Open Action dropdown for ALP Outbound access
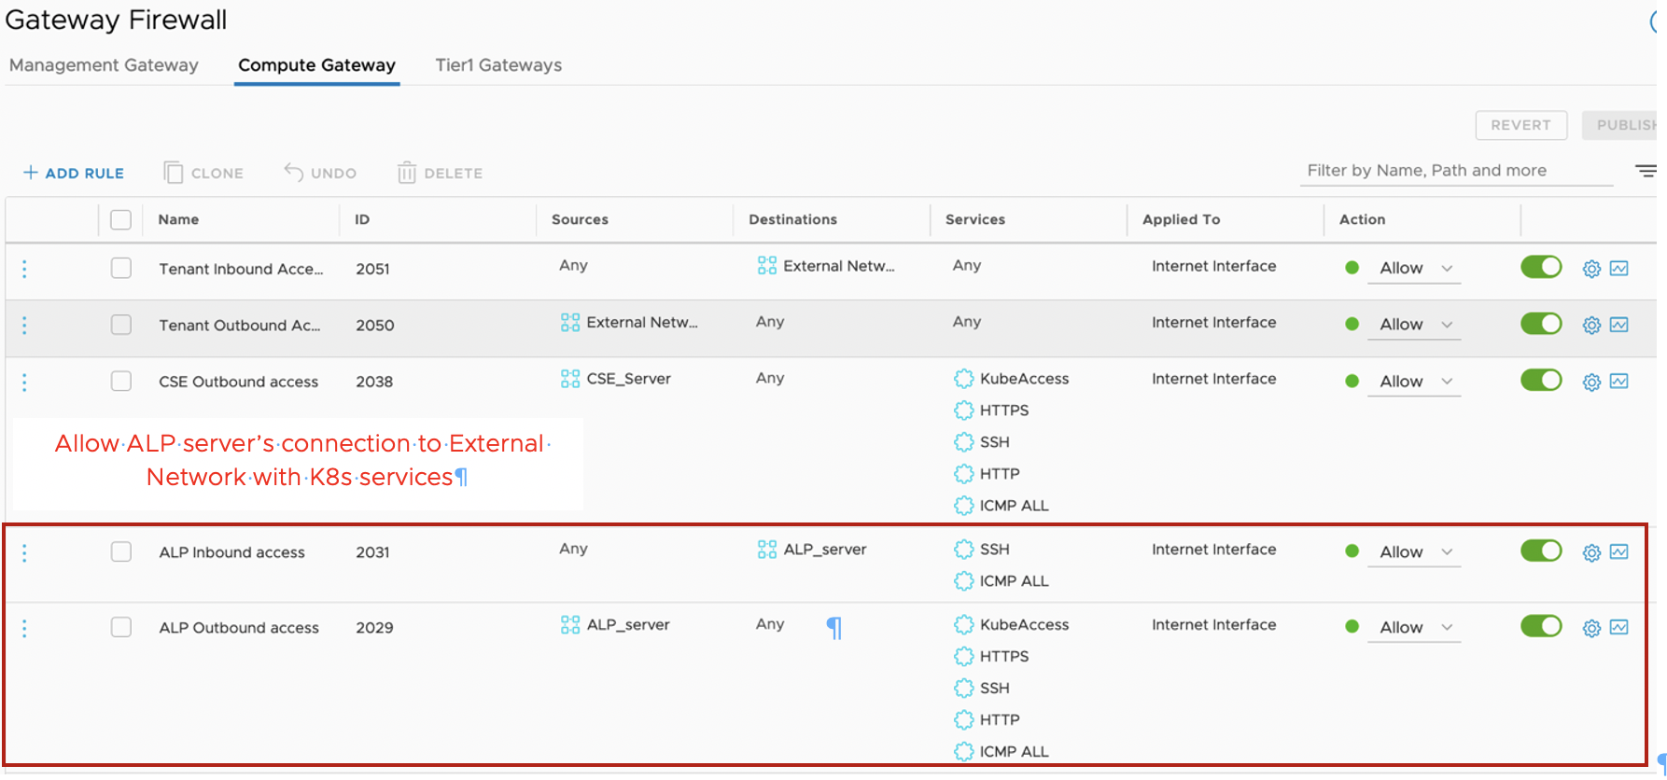 coord(1415,628)
